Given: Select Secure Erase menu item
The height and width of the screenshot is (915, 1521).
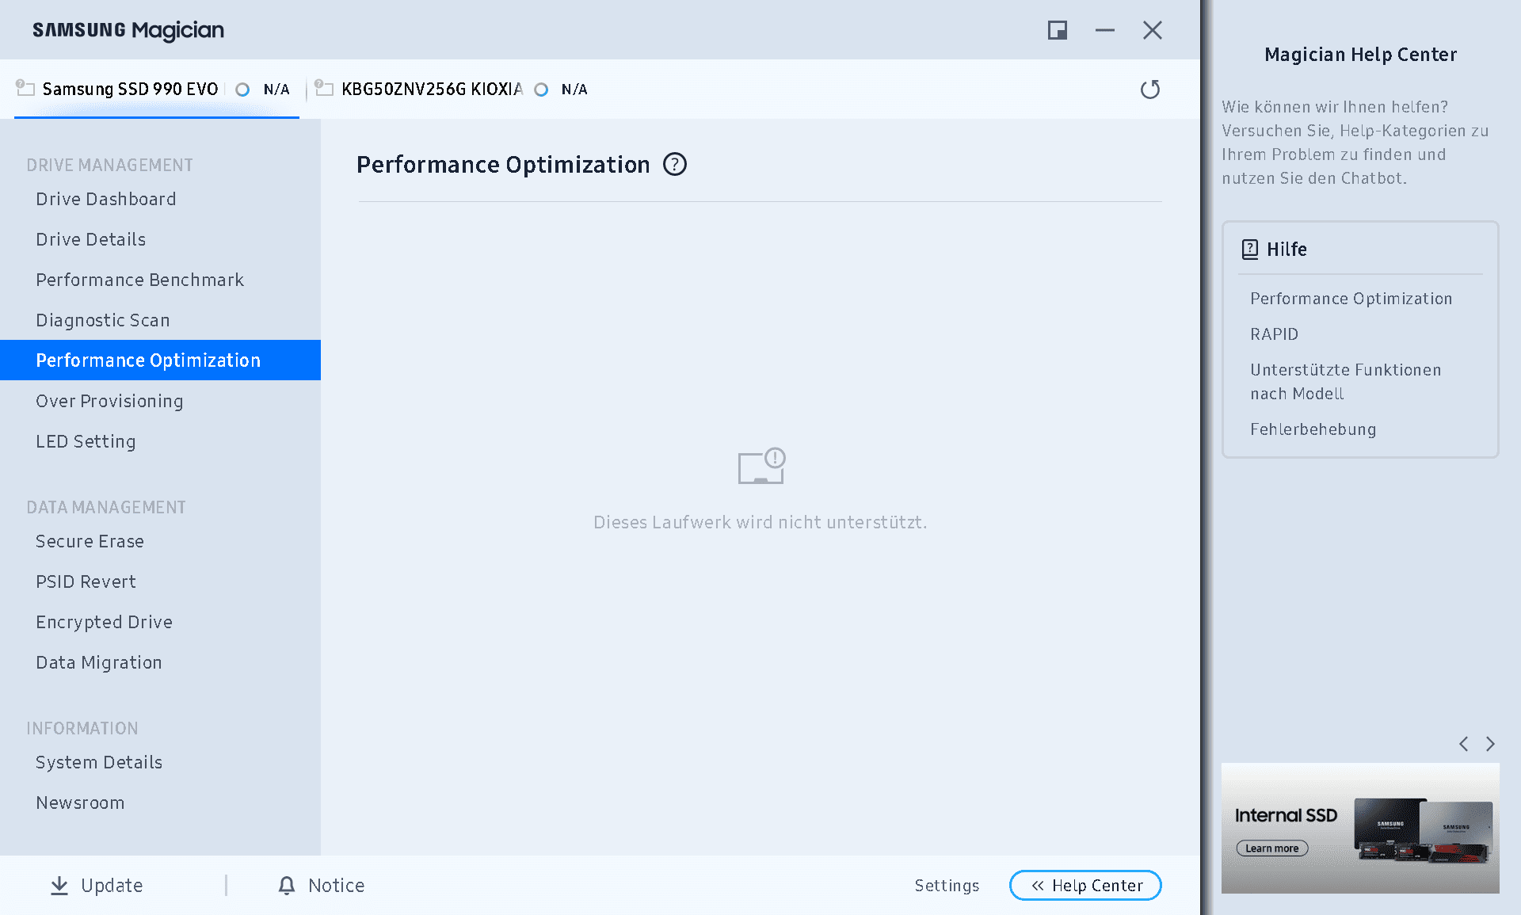Looking at the screenshot, I should (x=90, y=541).
